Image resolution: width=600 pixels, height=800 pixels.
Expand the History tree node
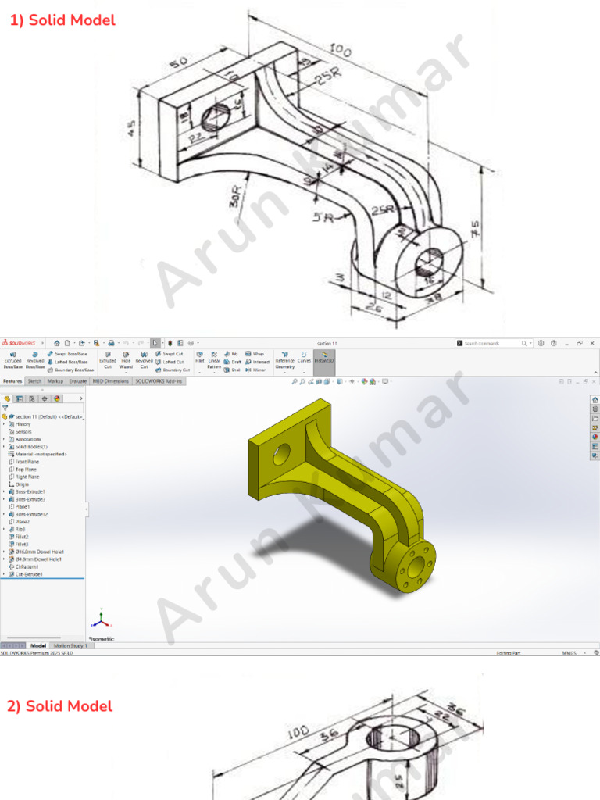(x=4, y=424)
